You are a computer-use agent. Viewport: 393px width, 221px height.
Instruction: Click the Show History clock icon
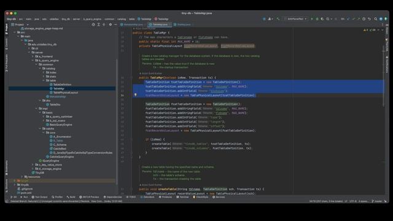[364, 19]
